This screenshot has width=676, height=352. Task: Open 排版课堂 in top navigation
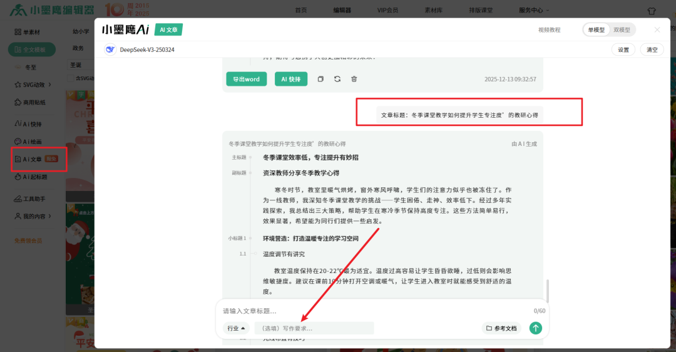tap(481, 10)
